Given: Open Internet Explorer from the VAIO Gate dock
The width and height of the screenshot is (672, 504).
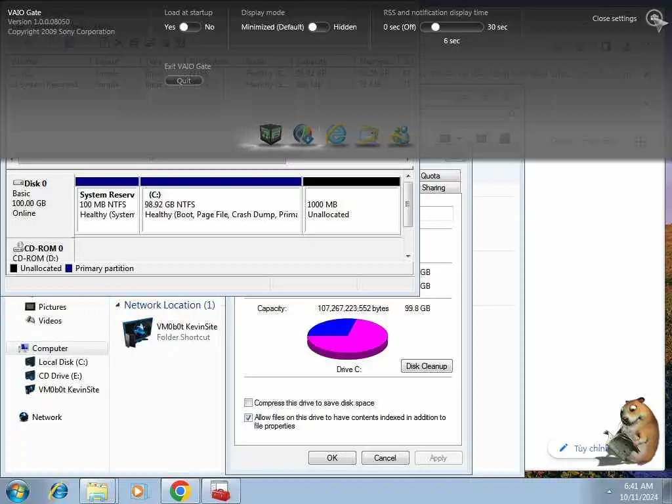Looking at the screenshot, I should click(336, 135).
